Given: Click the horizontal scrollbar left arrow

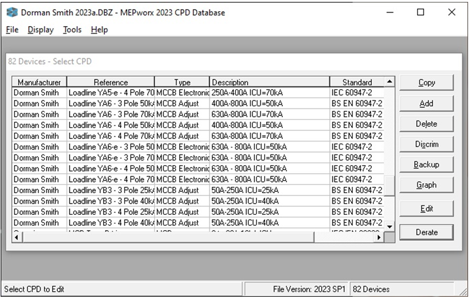Looking at the screenshot, I should click(17, 237).
